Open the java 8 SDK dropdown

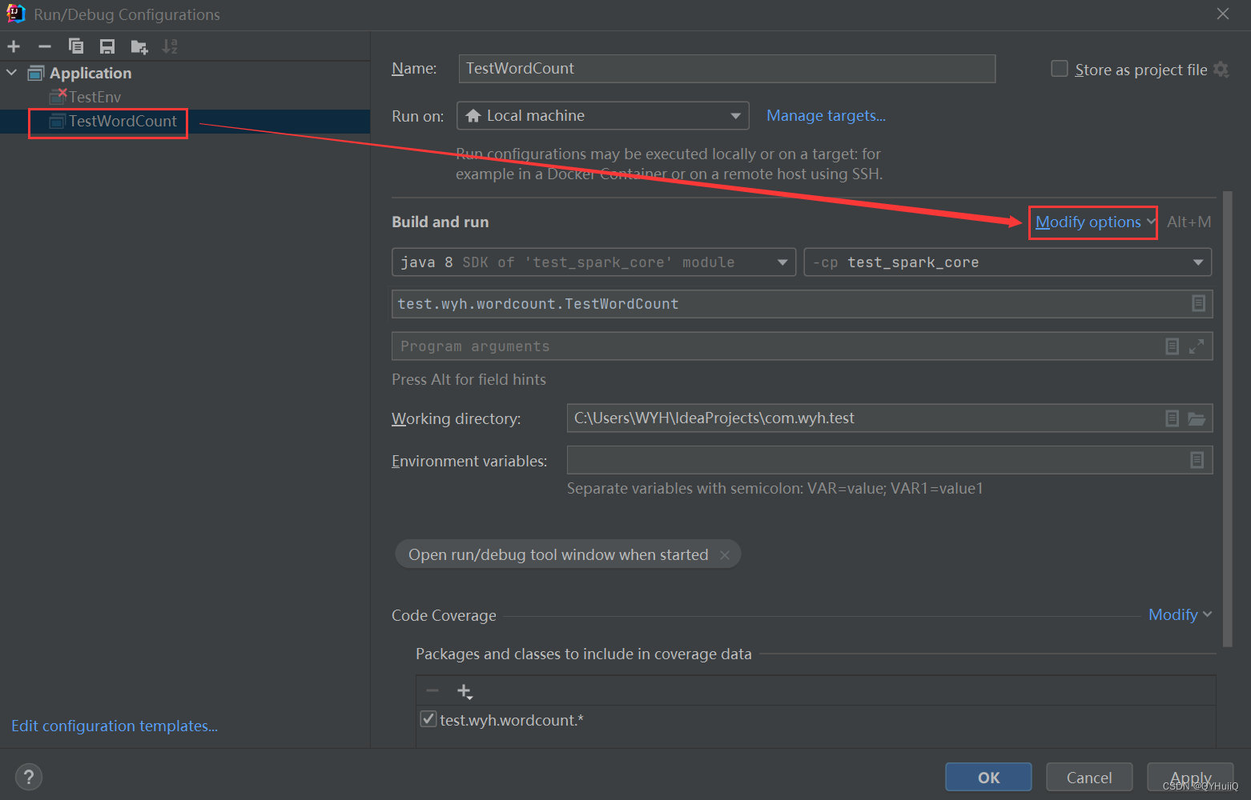click(x=593, y=262)
